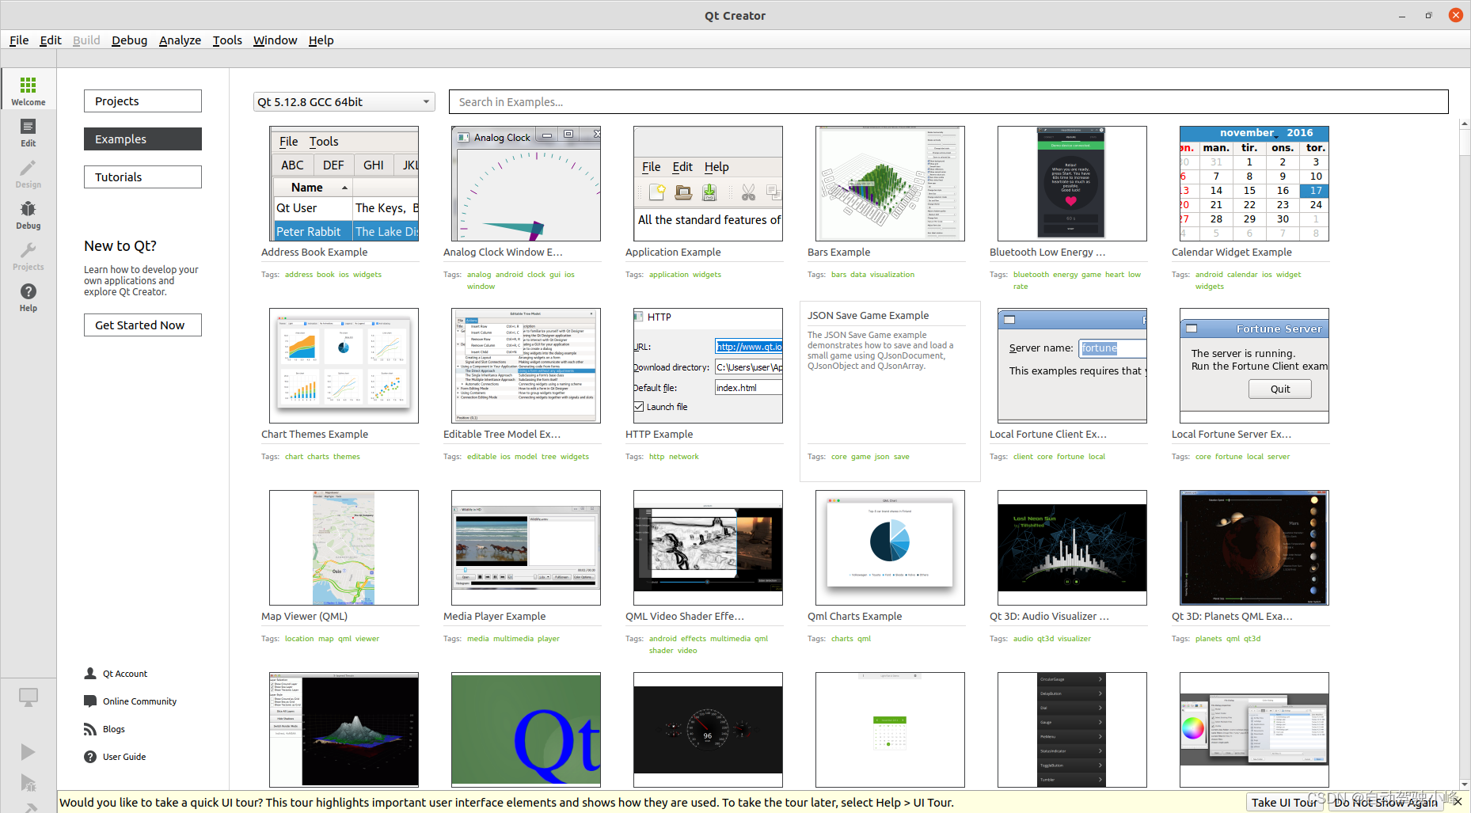The width and height of the screenshot is (1471, 813).
Task: Click the 'visualizer' tag link
Action: tap(1074, 639)
